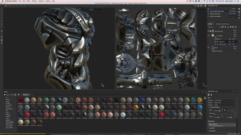Select the Alphas shelf category
The image size is (241, 135).
pyautogui.click(x=8, y=101)
